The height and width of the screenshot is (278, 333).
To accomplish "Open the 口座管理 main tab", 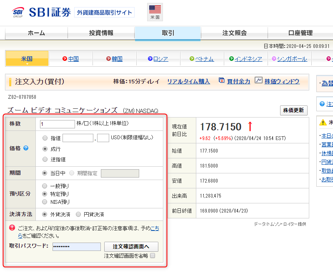I will [300, 33].
